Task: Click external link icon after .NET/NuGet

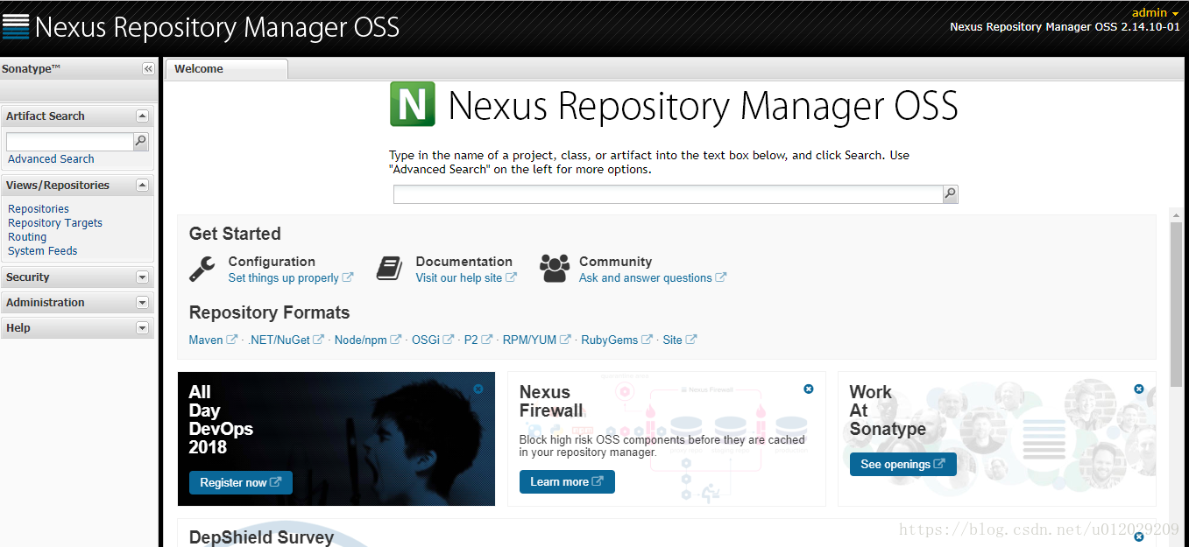Action: pos(319,340)
